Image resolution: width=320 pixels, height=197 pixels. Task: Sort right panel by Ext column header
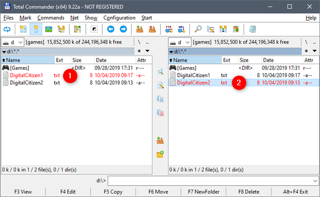click(x=230, y=60)
